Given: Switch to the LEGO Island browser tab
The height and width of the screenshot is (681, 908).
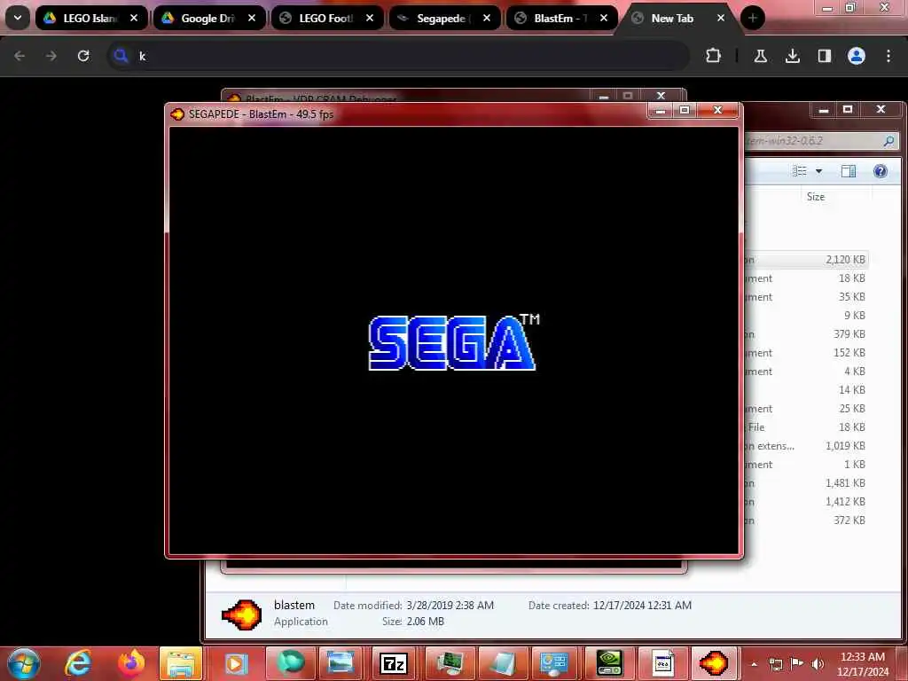Looking at the screenshot, I should [90, 18].
